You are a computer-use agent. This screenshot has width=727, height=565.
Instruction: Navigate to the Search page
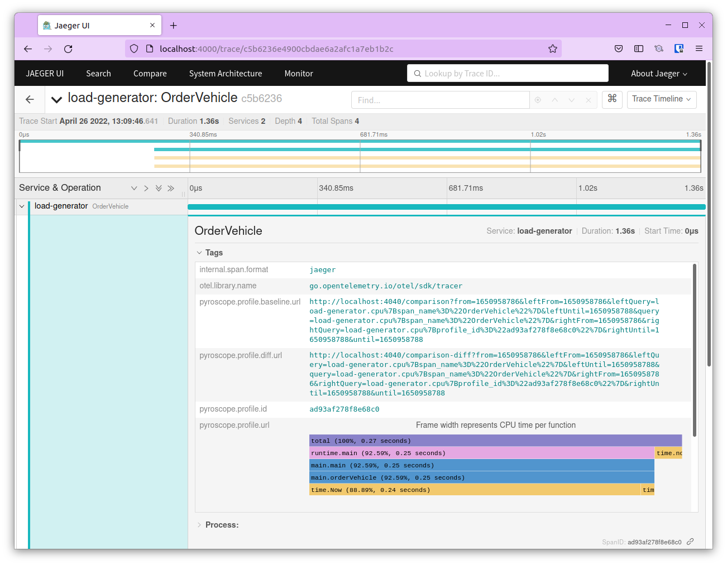98,74
